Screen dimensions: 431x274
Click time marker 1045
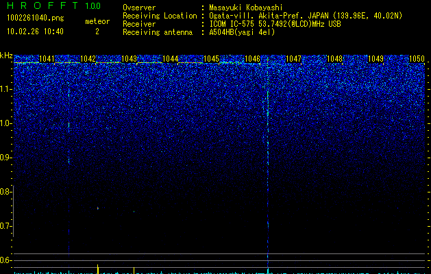pos(211,58)
